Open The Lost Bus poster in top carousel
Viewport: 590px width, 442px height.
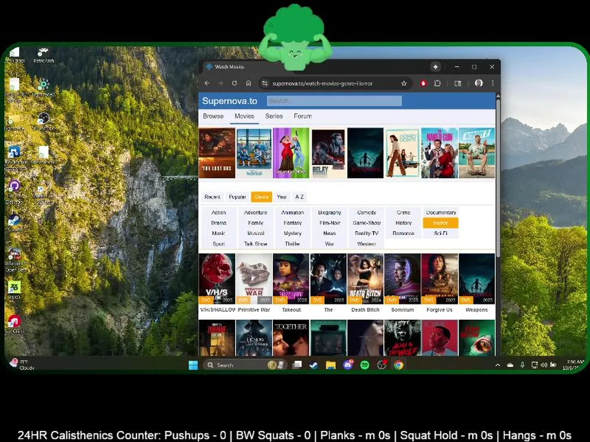(x=217, y=153)
